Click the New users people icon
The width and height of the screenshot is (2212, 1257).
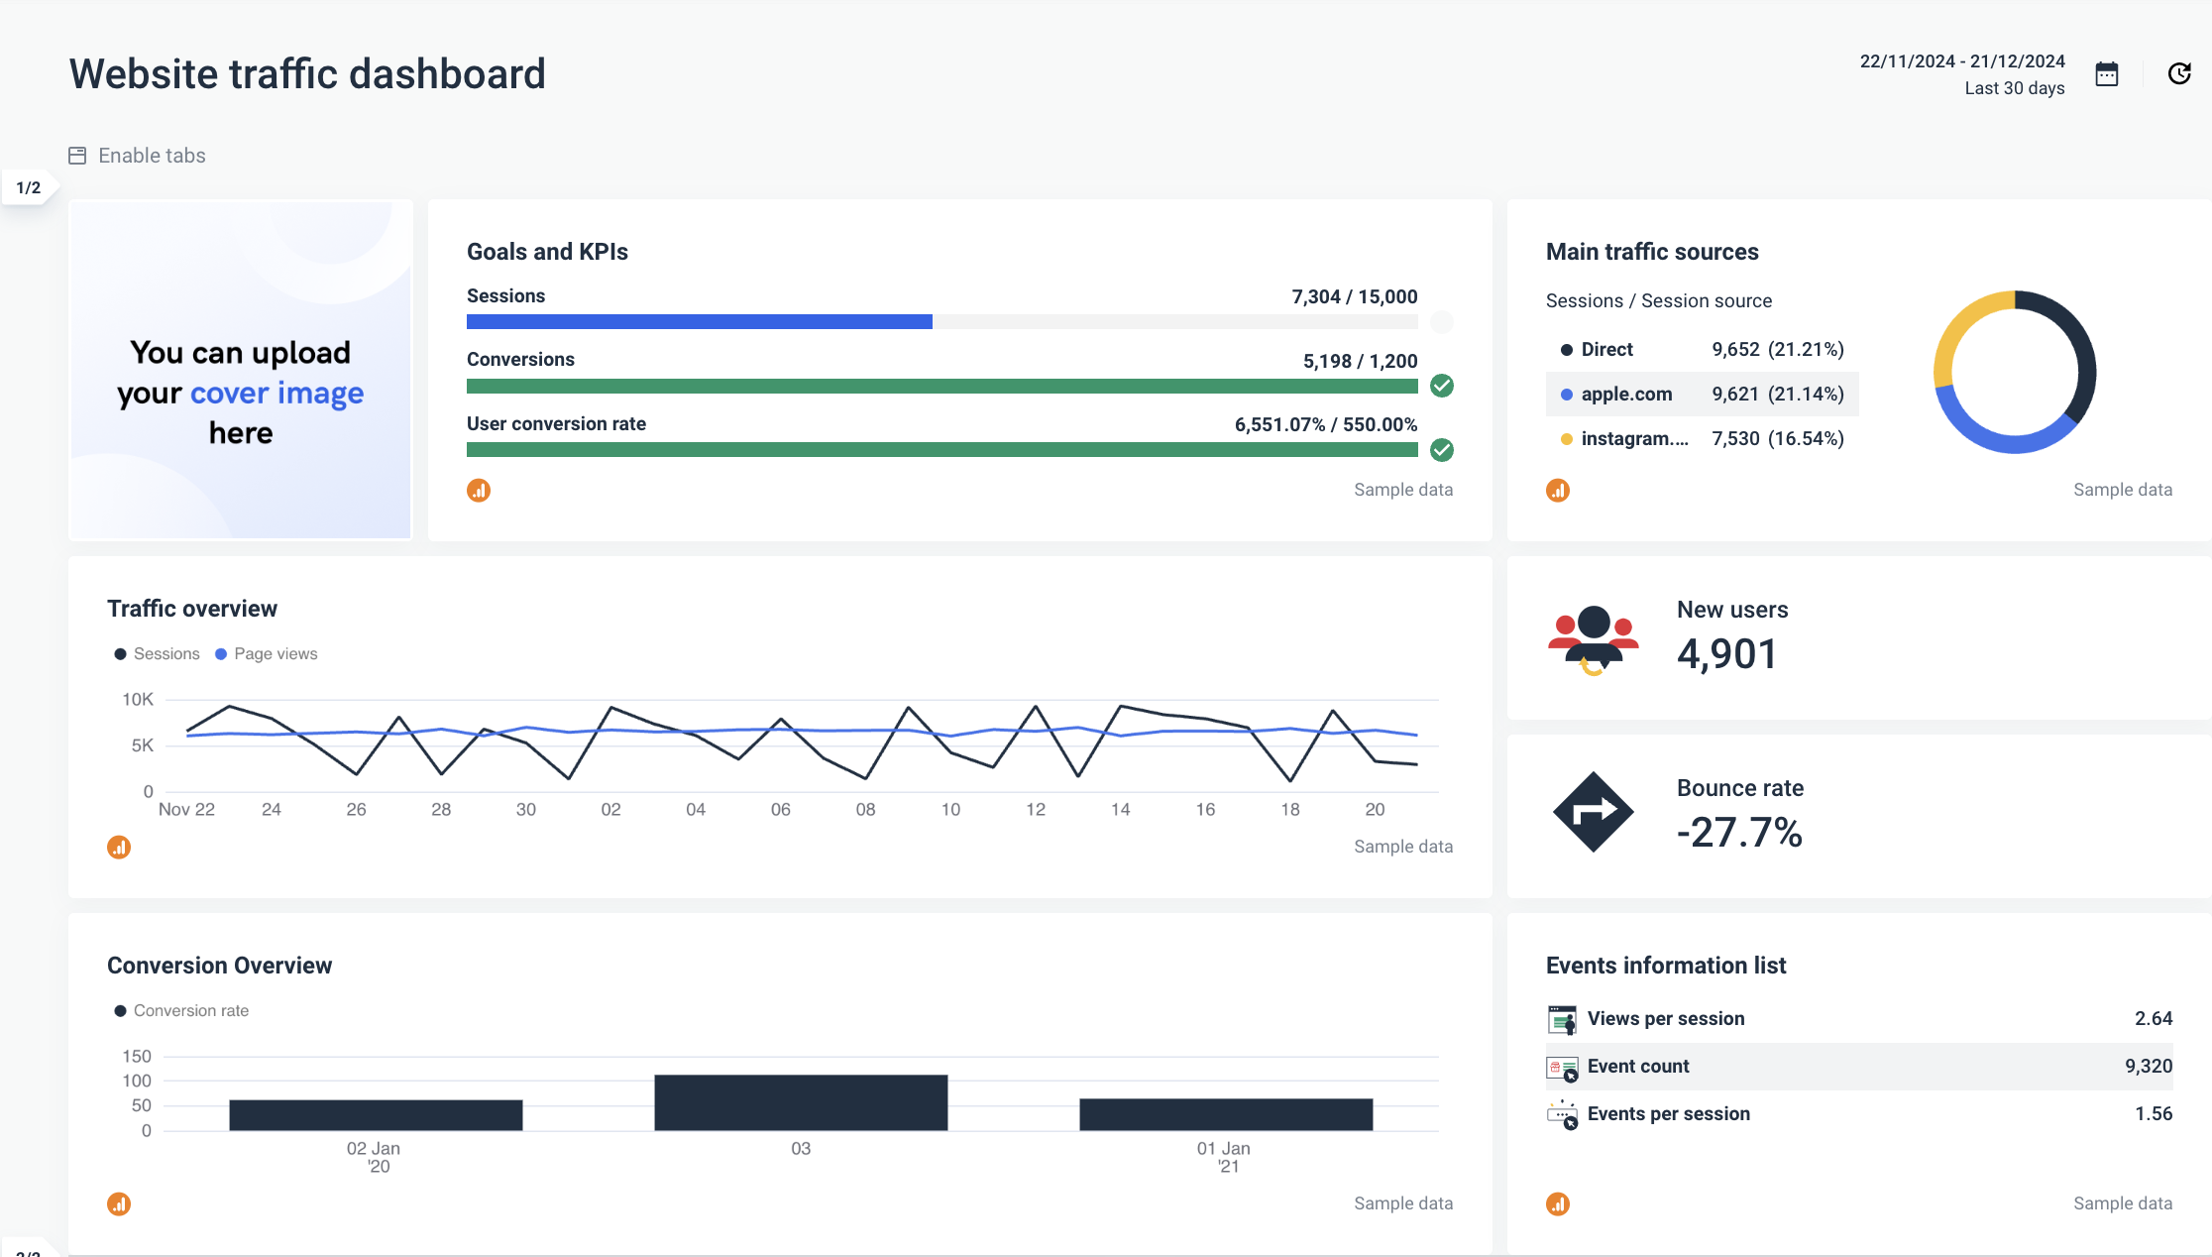point(1594,639)
